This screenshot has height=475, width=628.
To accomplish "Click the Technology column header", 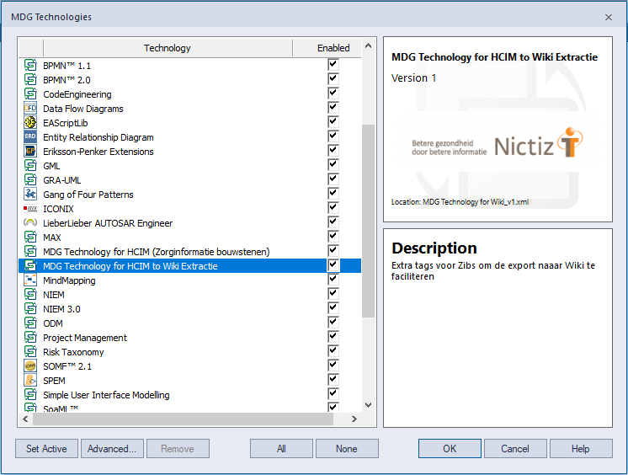I will pos(168,48).
